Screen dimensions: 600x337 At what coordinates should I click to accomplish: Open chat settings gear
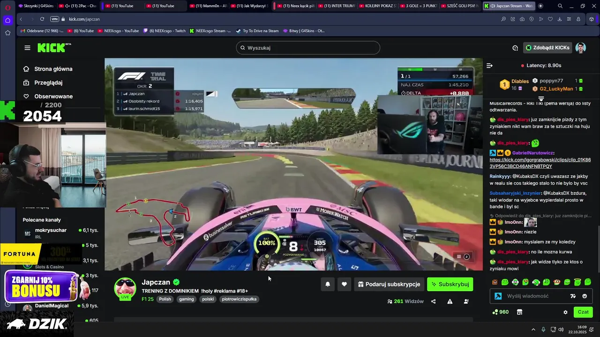click(565, 312)
